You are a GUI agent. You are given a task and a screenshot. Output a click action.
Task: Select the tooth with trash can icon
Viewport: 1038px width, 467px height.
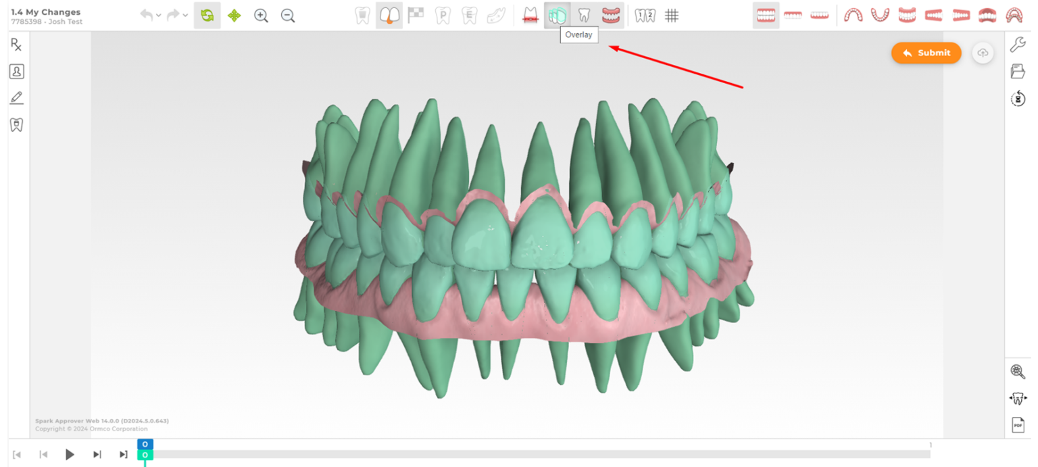(363, 15)
